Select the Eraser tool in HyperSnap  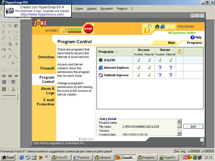(x=4, y=57)
